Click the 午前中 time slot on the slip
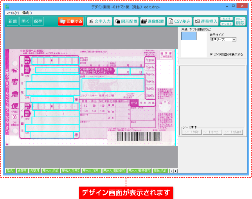Screen dimensions: 252x199 150,60
